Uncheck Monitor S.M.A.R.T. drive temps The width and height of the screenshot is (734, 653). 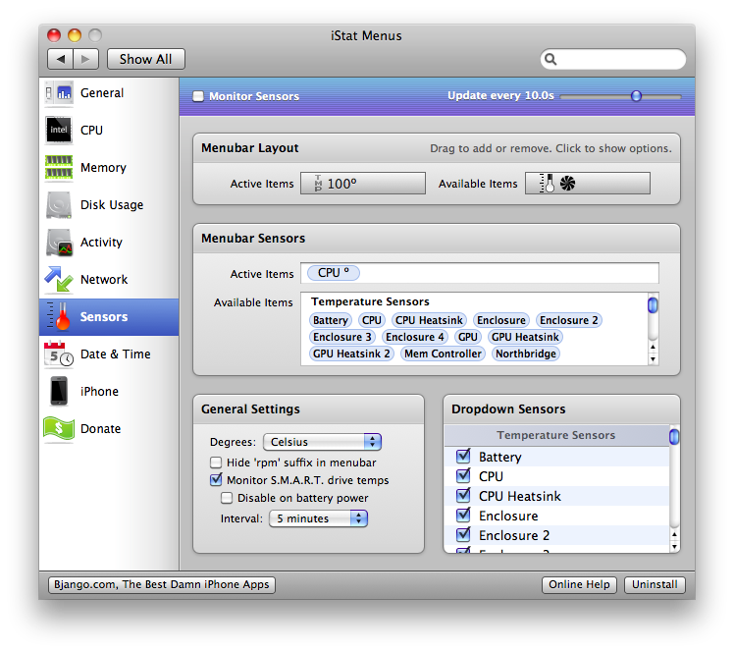pyautogui.click(x=216, y=479)
